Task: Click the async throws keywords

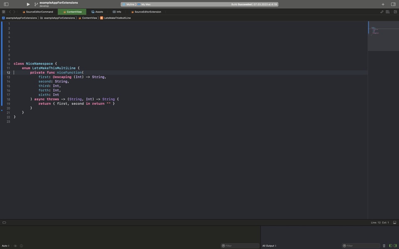Action: pos(47,99)
